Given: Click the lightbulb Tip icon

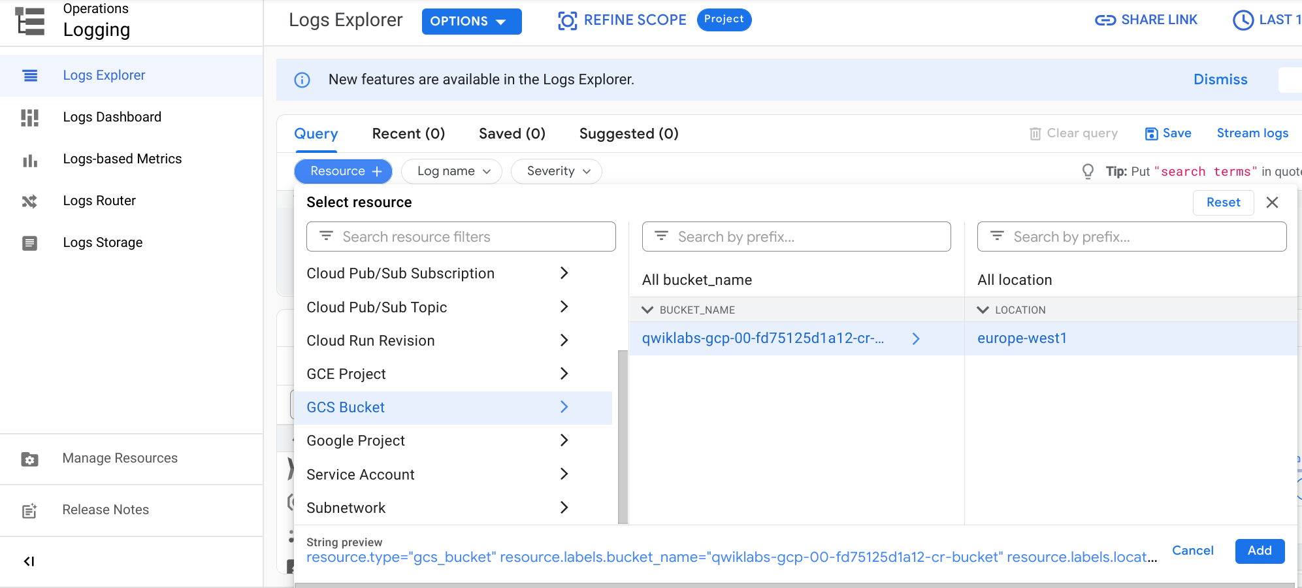Looking at the screenshot, I should click(1088, 171).
